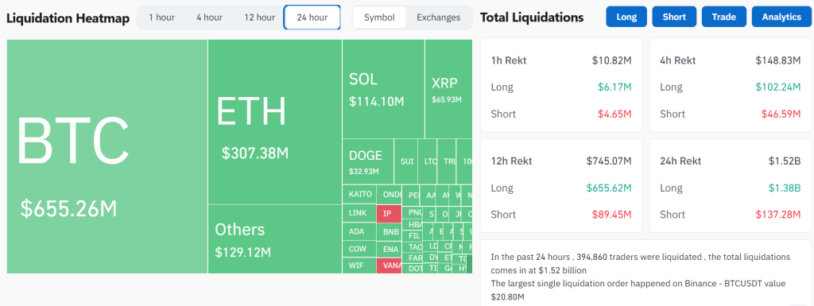Screen dimensions: 814x306
Task: Open the DOGE $32.93M heatmap tile
Action: click(368, 161)
